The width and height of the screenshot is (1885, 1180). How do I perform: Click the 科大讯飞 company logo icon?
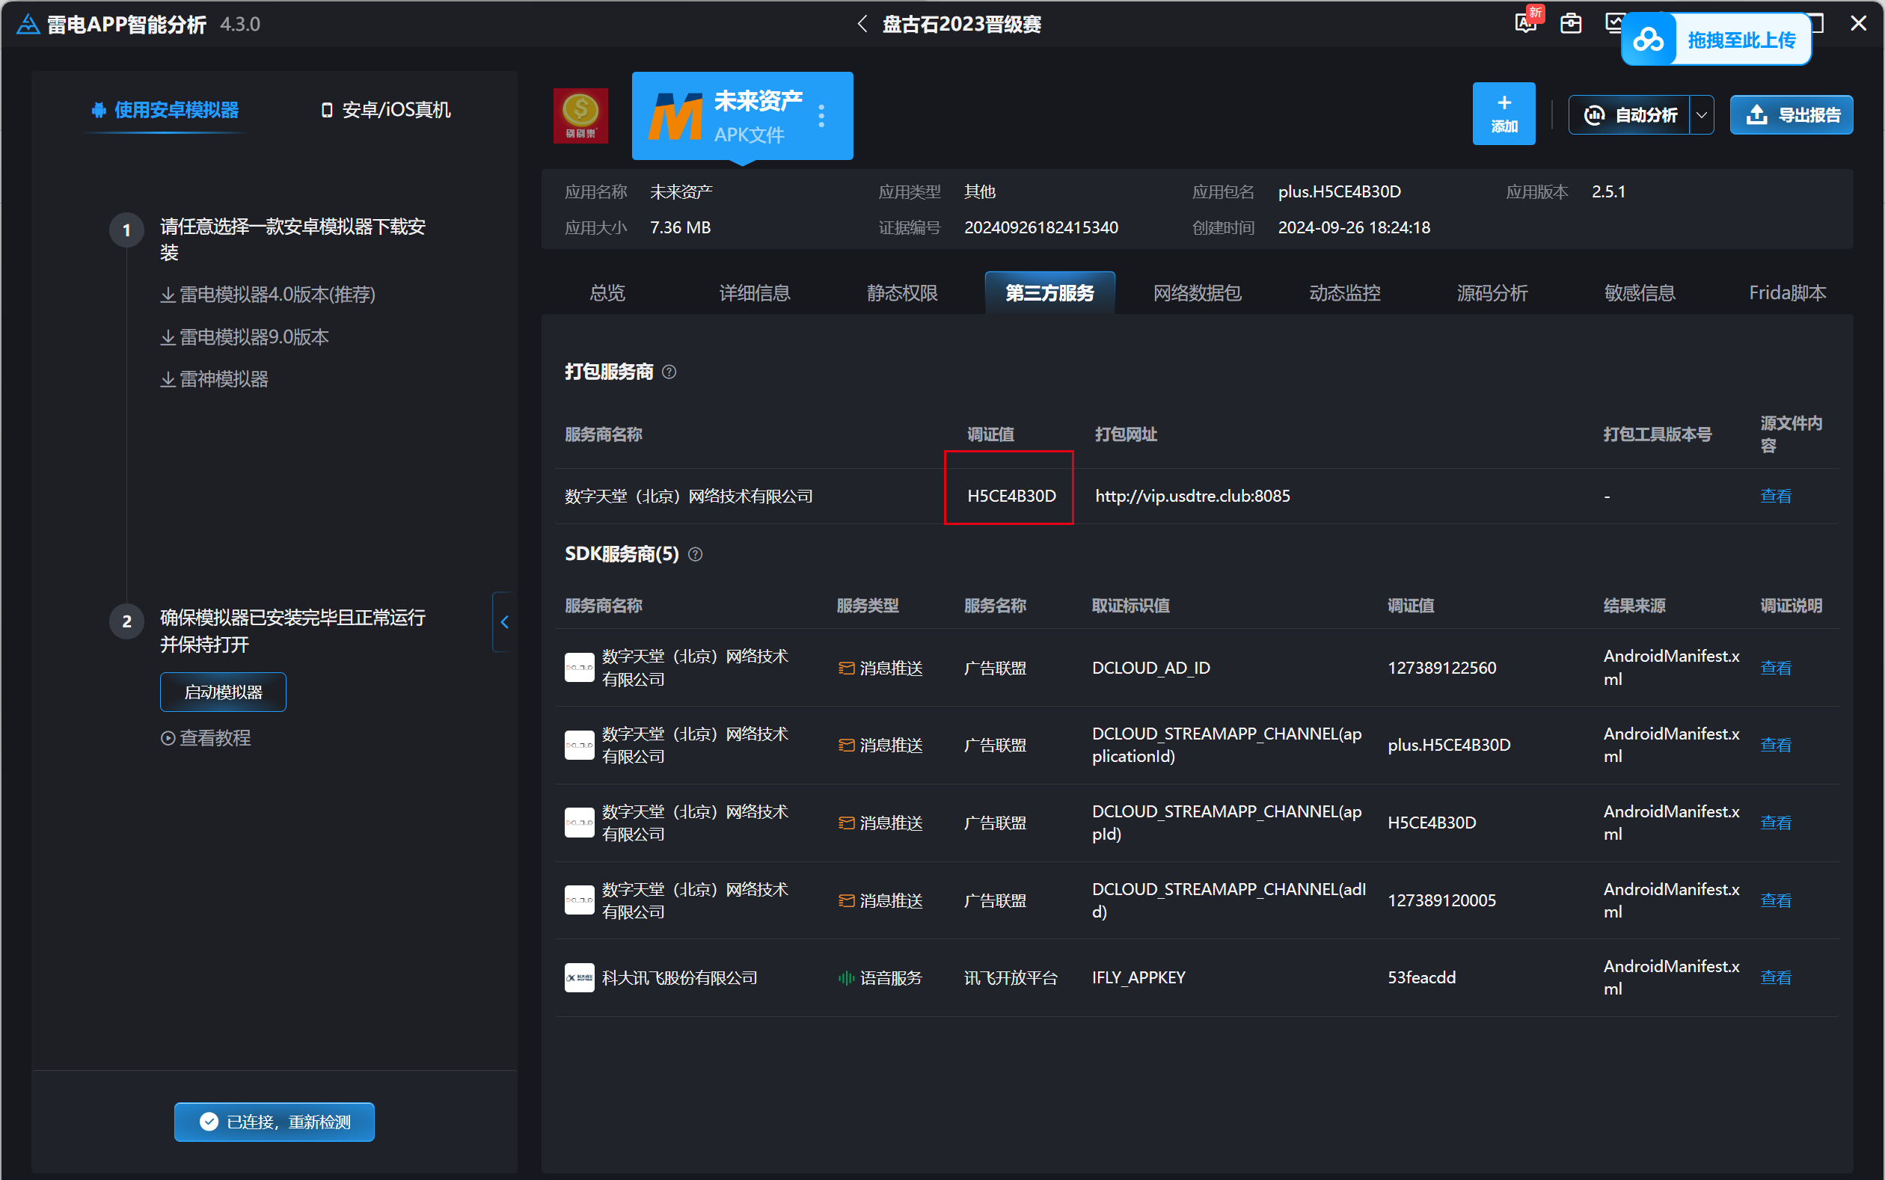tap(579, 978)
